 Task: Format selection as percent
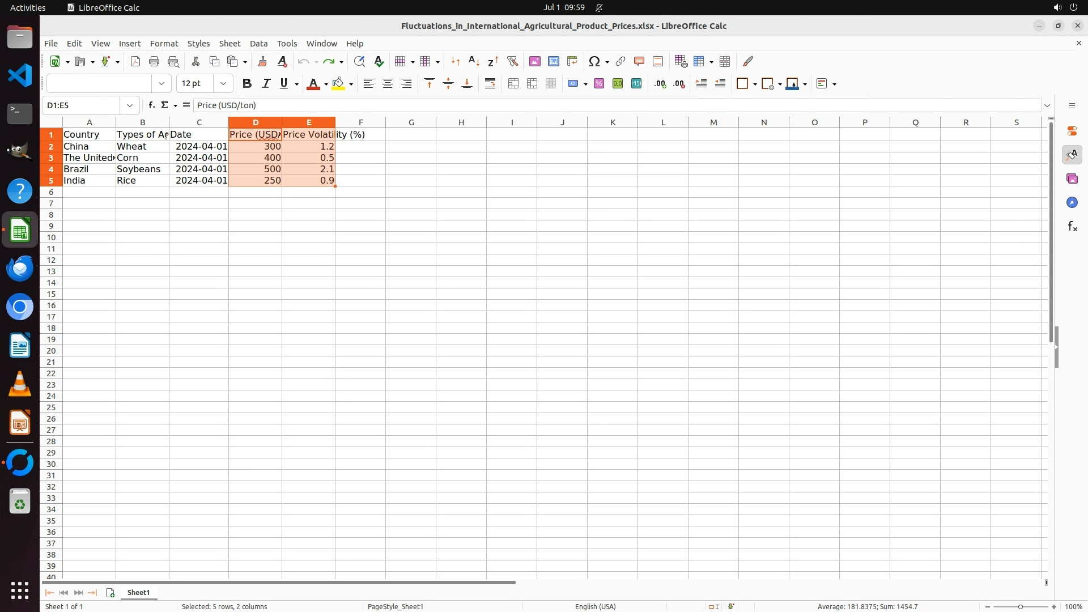click(x=599, y=84)
